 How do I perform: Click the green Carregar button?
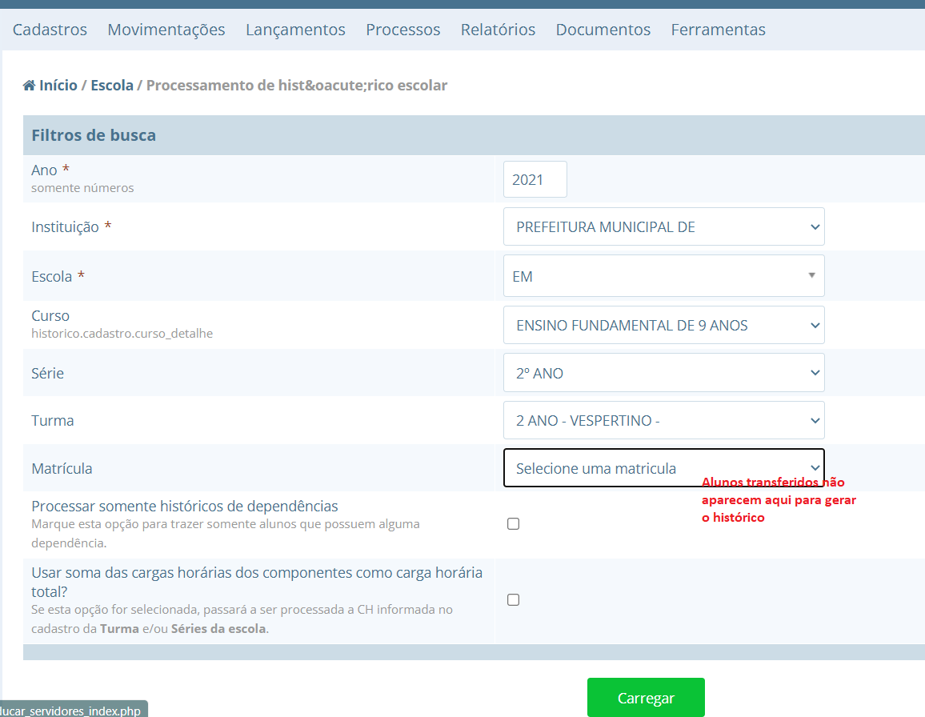click(x=646, y=698)
